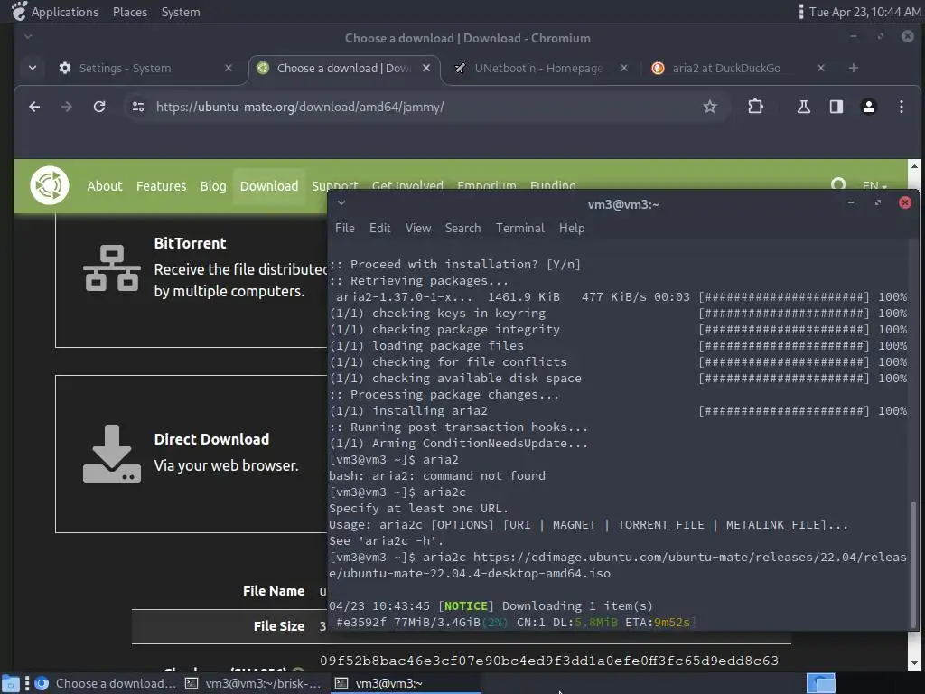Click show desktop icon in bottom panel
Screen dimensions: 925x694
tap(11, 683)
